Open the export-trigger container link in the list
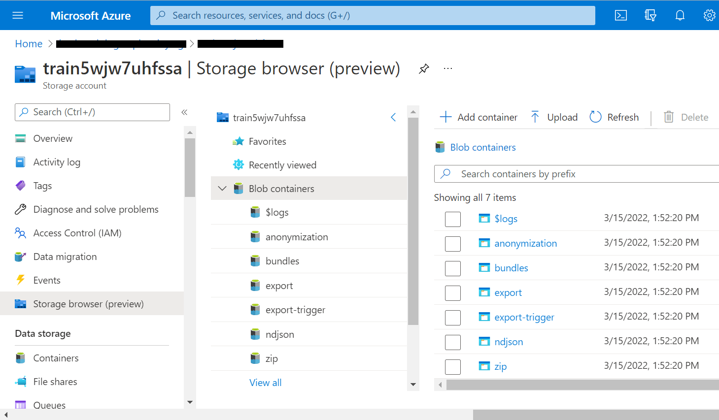This screenshot has height=420, width=719. (x=524, y=317)
